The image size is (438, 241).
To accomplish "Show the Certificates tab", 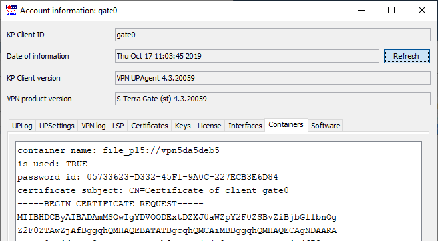I will point(150,126).
